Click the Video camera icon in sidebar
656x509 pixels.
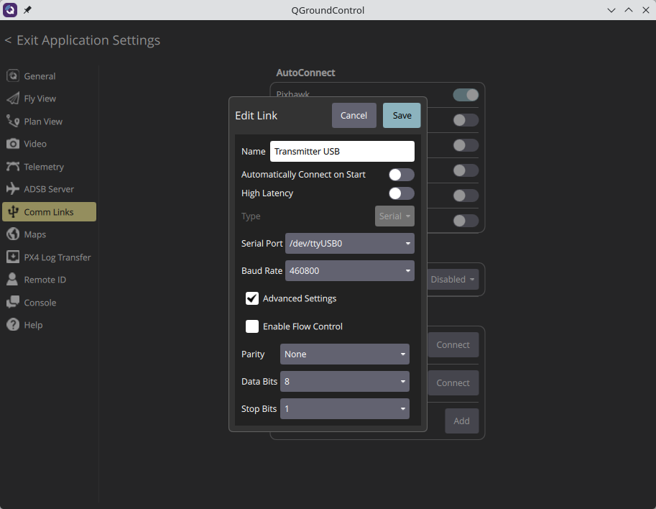click(x=13, y=144)
